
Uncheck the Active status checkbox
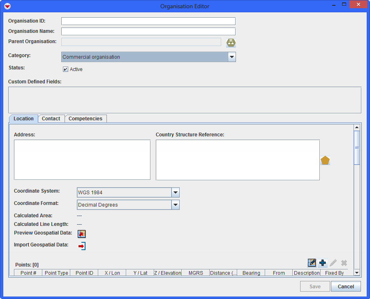pos(65,69)
